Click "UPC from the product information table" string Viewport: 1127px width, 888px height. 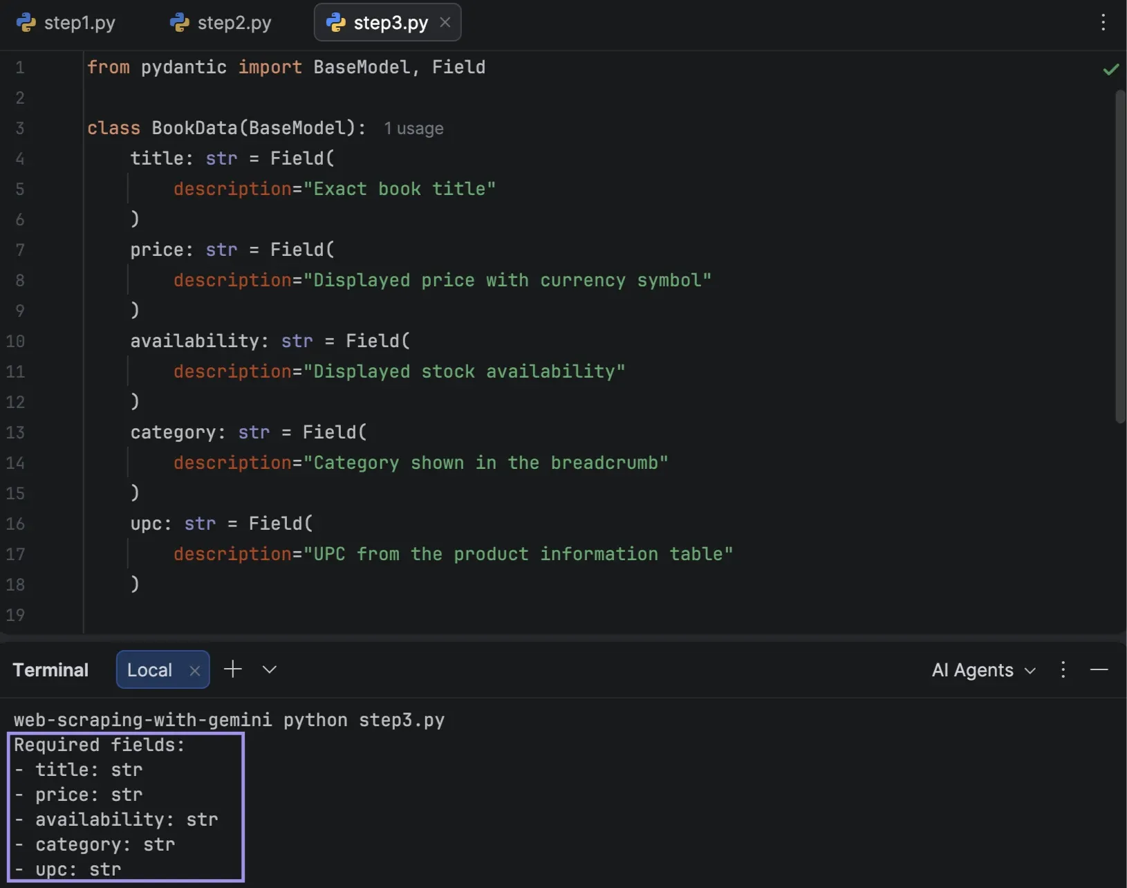click(518, 554)
